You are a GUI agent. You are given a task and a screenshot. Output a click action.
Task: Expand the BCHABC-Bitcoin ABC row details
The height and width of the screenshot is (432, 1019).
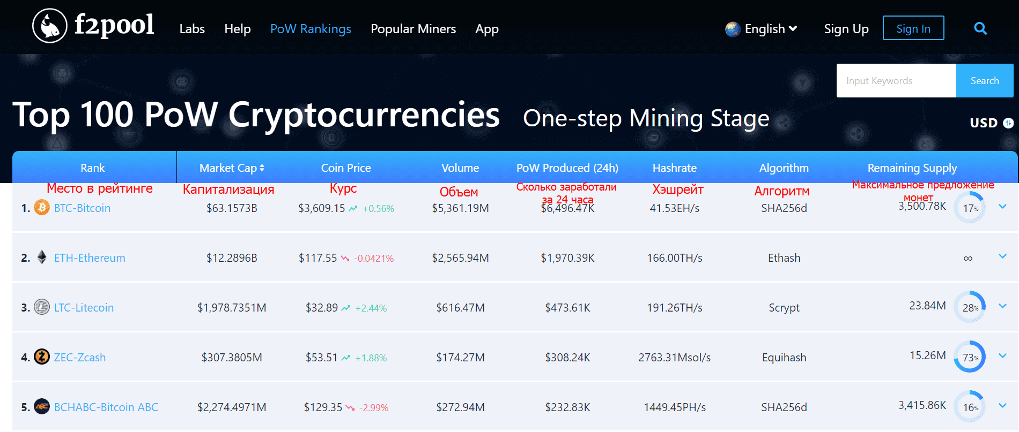coord(1002,405)
